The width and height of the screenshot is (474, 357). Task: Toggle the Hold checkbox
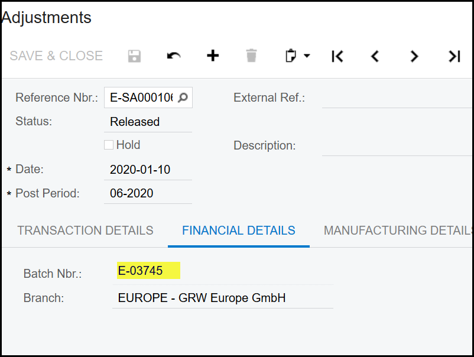(x=109, y=145)
